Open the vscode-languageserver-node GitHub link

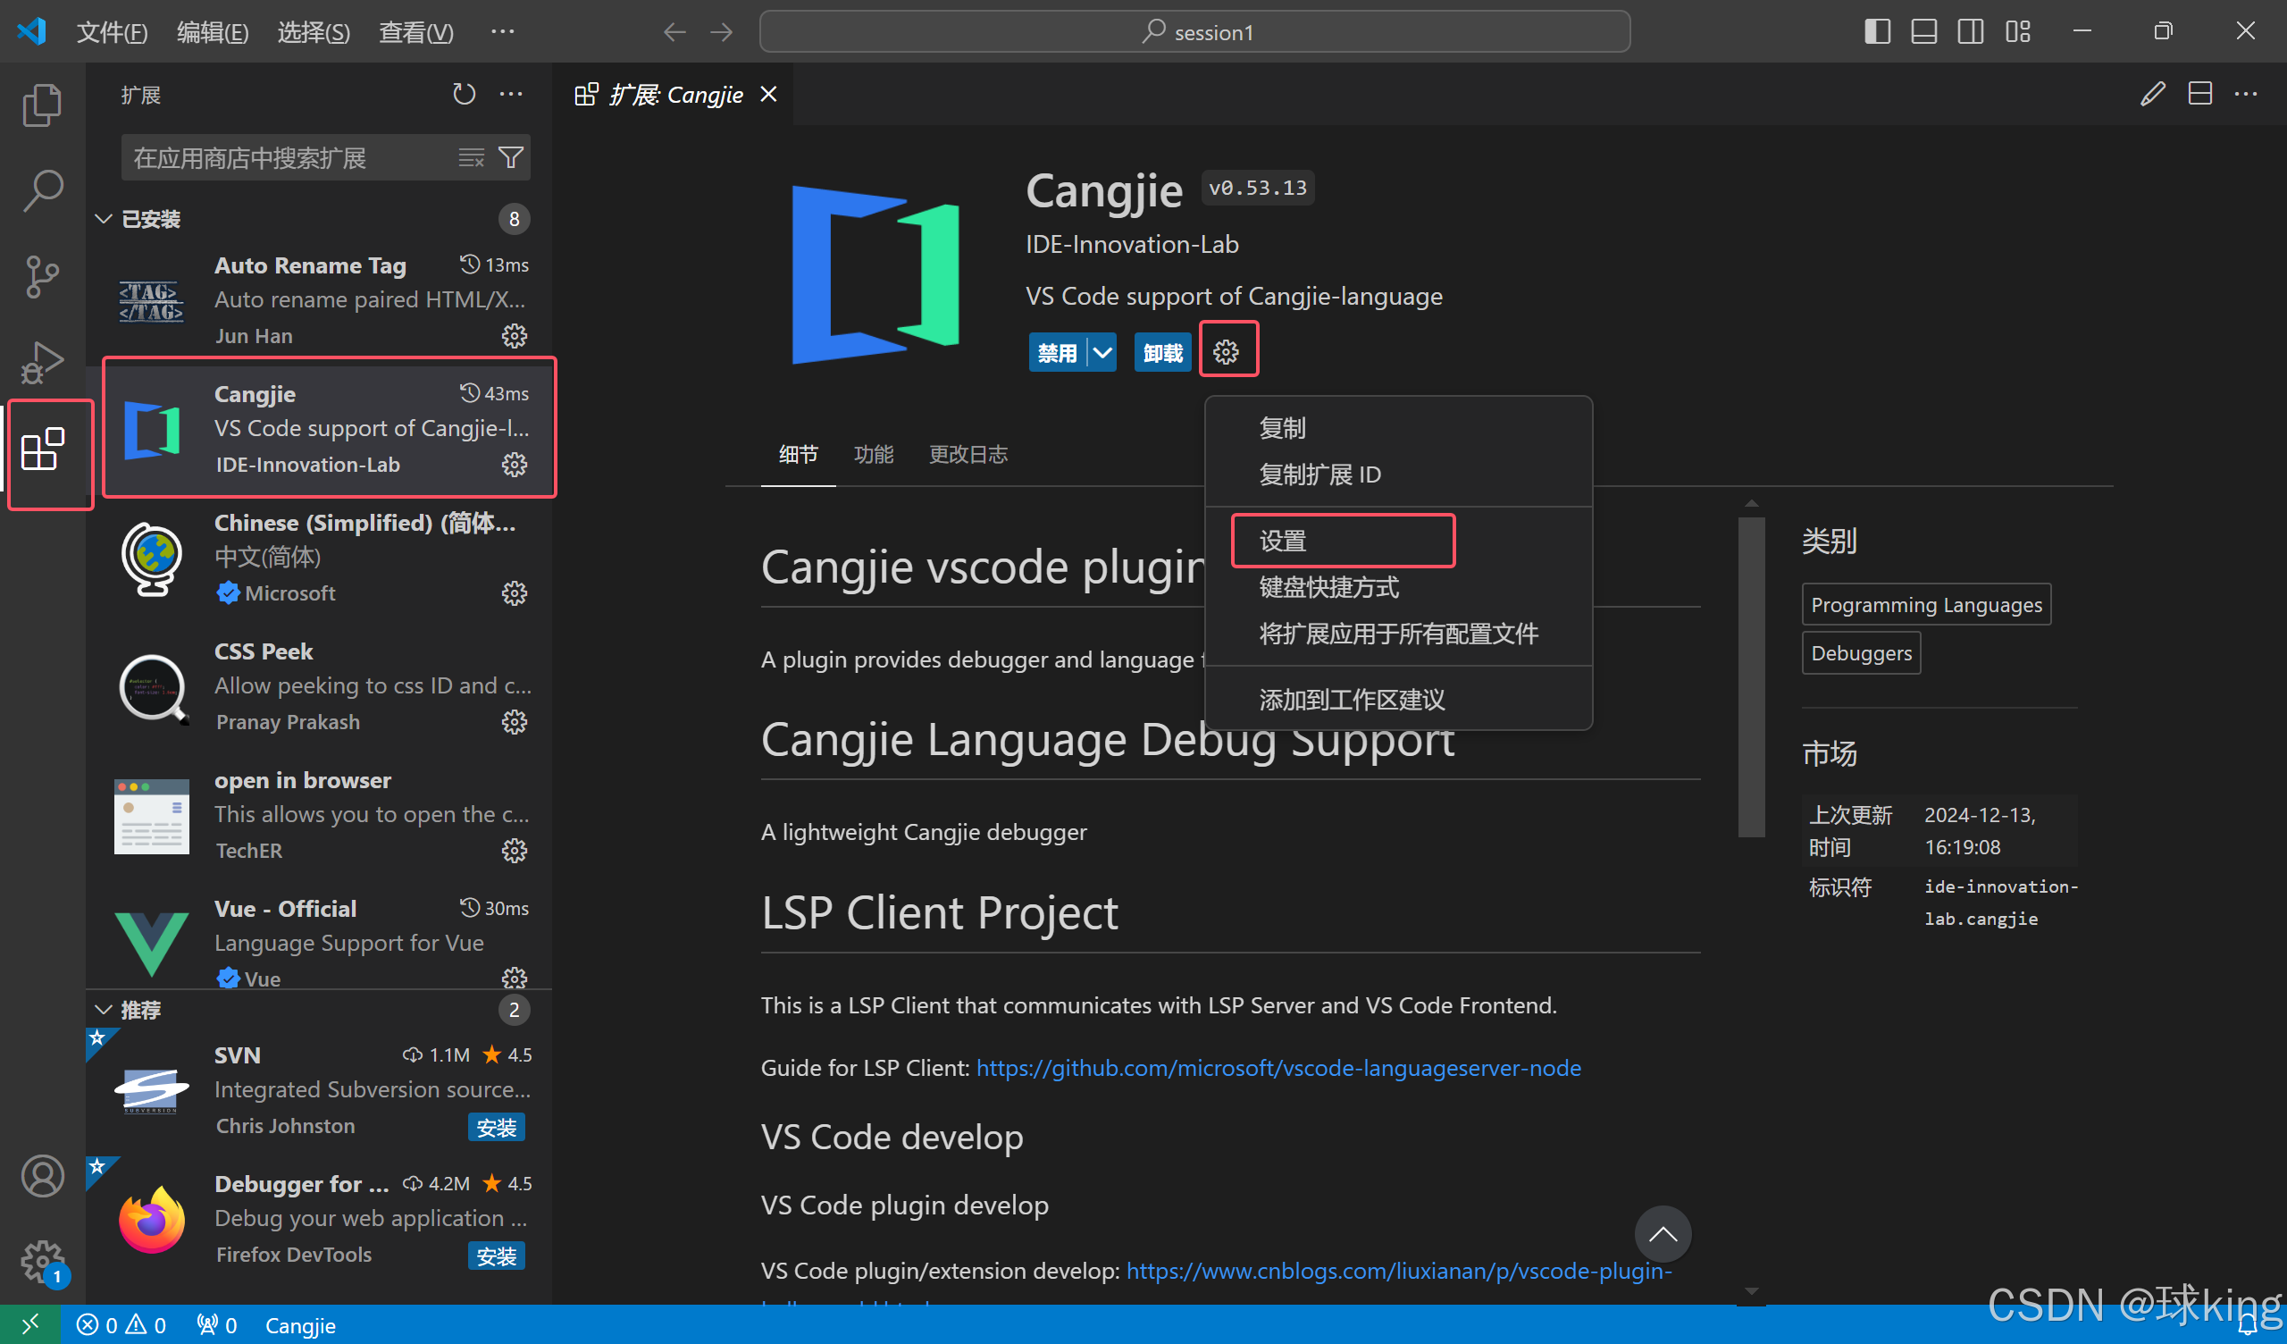click(x=1278, y=1068)
